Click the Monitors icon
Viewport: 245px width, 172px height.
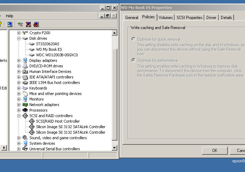[25, 99]
